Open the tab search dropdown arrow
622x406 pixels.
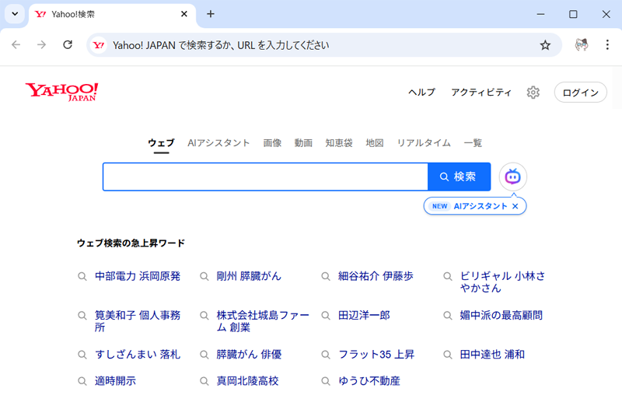(15, 14)
